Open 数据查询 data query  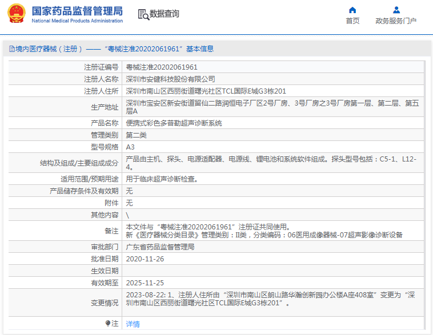pos(165,14)
